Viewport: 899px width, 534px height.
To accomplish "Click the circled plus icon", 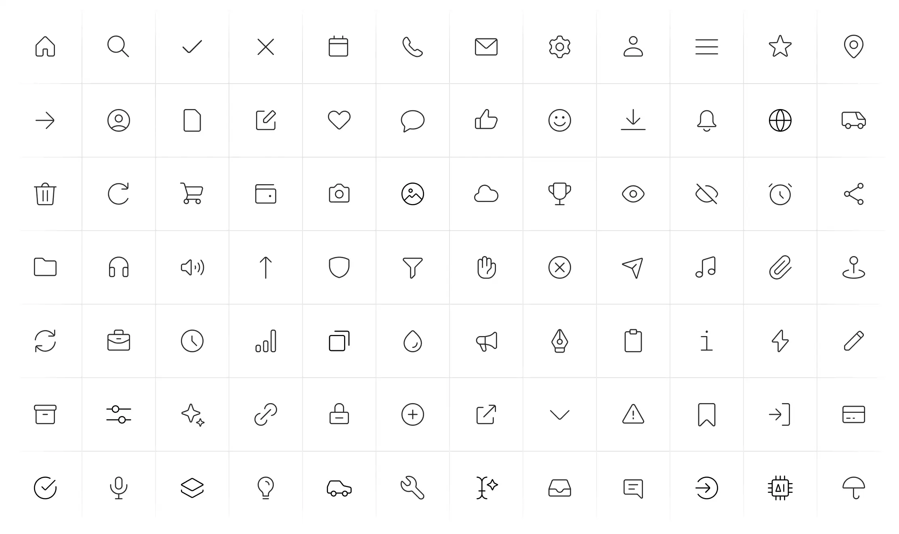I will (x=412, y=414).
